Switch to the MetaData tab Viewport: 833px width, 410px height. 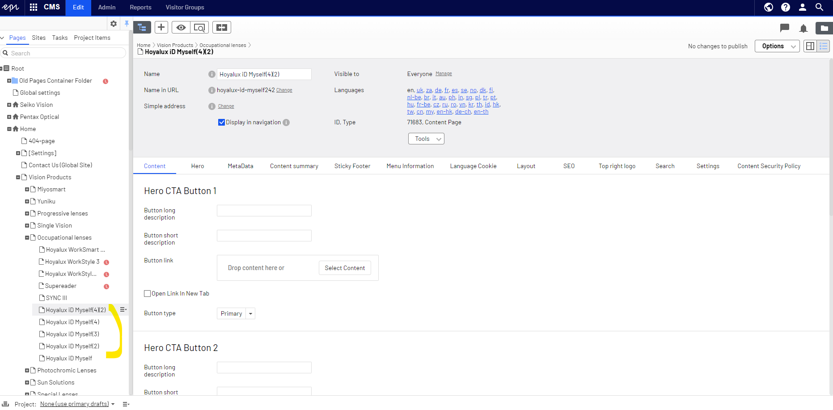coord(240,166)
